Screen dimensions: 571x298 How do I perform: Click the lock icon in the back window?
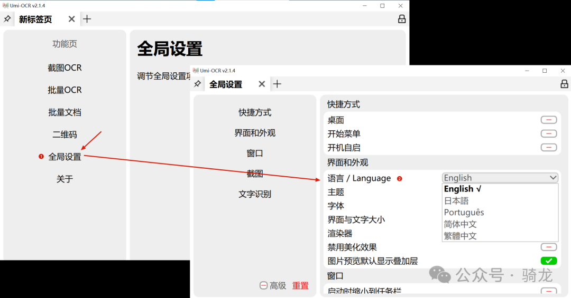(402, 19)
